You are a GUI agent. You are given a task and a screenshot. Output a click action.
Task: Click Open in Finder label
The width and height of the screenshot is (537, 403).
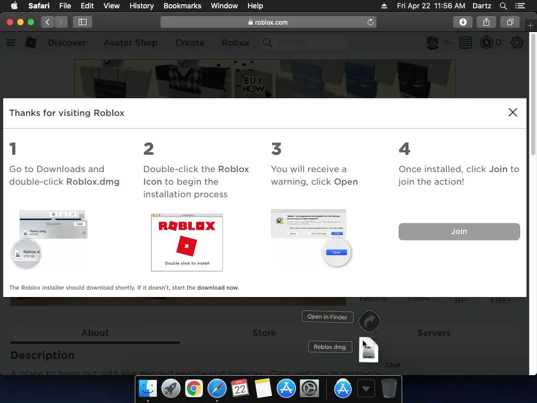(x=327, y=316)
